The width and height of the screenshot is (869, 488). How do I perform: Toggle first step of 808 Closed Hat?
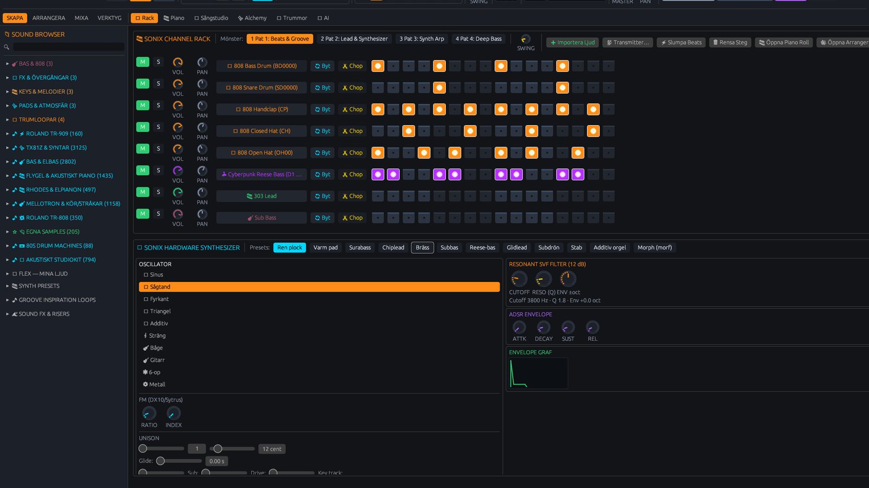(377, 131)
